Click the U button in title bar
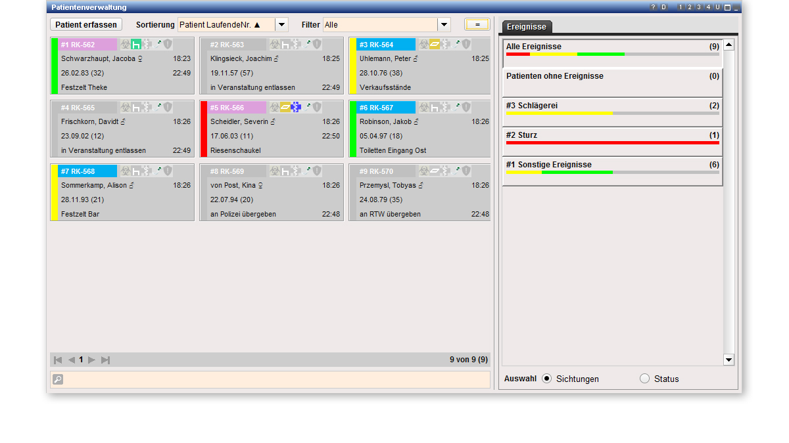Screen dimensions: 789x443 717,7
